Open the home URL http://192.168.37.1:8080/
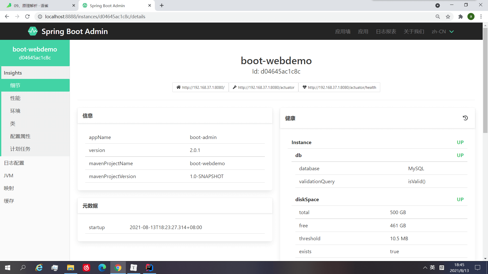The width and height of the screenshot is (488, 274). [200, 87]
